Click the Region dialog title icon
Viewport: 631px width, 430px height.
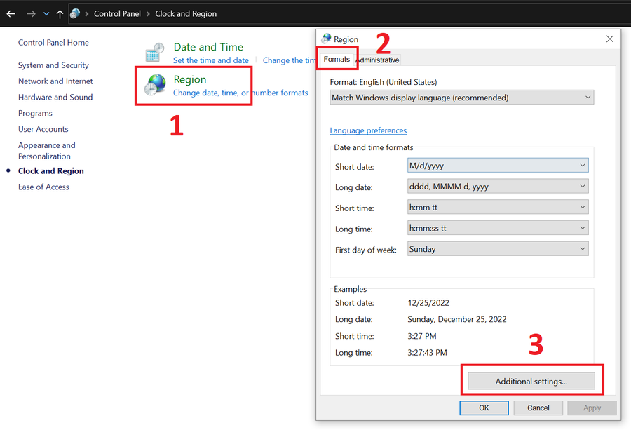[326, 39]
